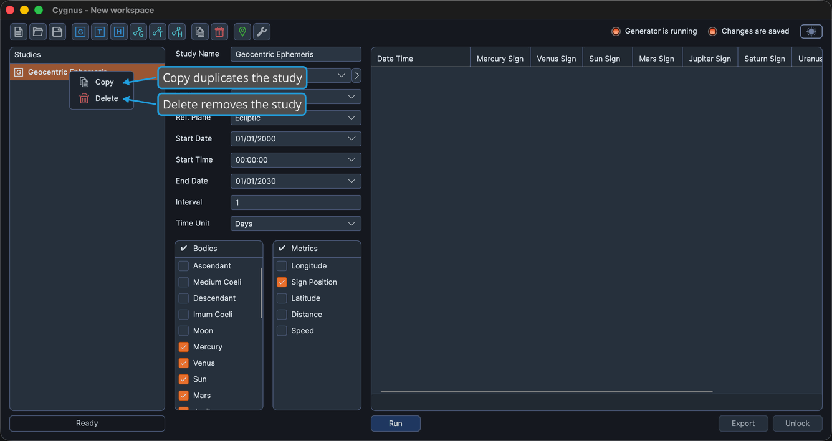832x441 pixels.
Task: Click the Generator is running indicator
Action: click(x=654, y=31)
